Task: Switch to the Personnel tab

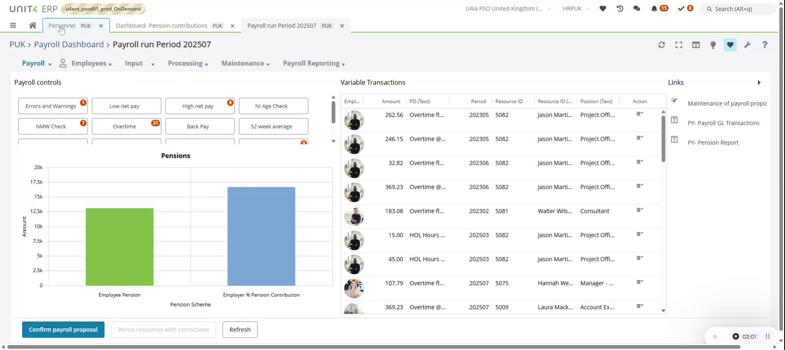Action: 62,26
